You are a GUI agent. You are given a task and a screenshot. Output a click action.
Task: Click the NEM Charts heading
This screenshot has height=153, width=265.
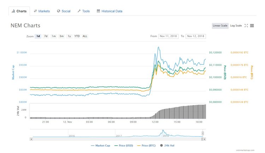coord(25,25)
